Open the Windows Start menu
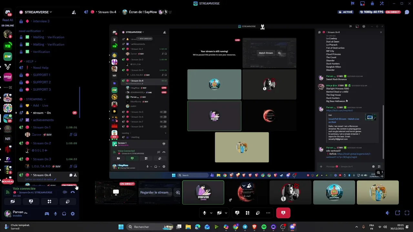The image size is (413, 232). [x=121, y=227]
